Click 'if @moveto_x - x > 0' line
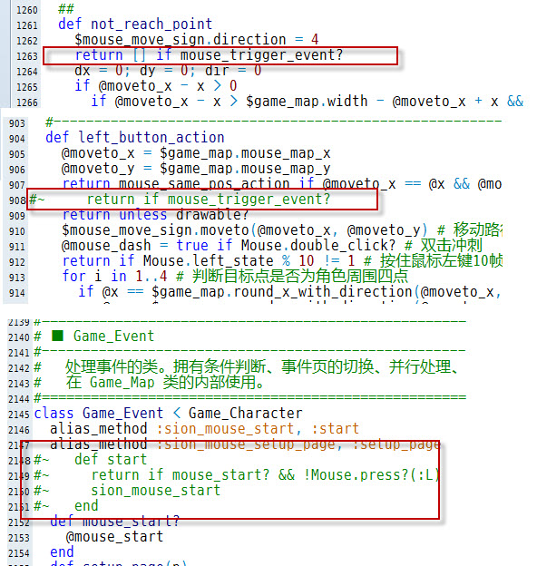This screenshot has height=566, width=537. pos(155,86)
